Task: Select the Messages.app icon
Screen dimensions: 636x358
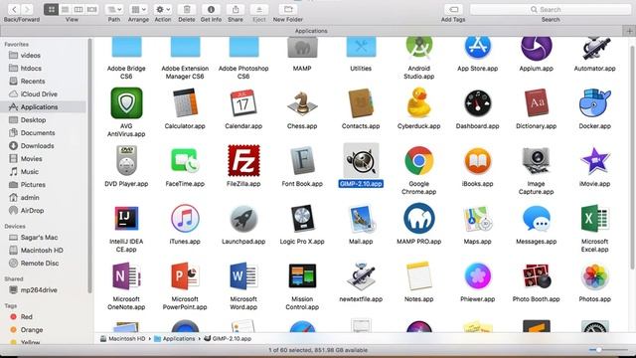Action: 537,219
